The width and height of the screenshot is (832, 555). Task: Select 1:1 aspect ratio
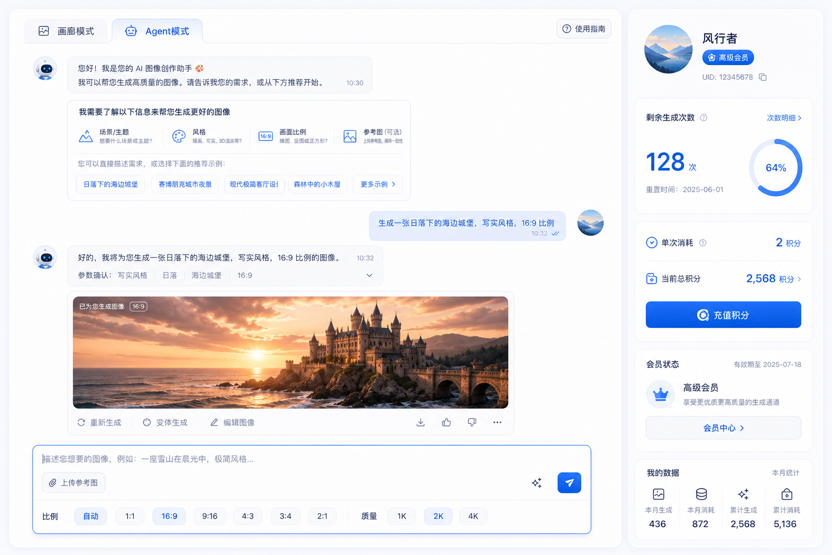130,516
